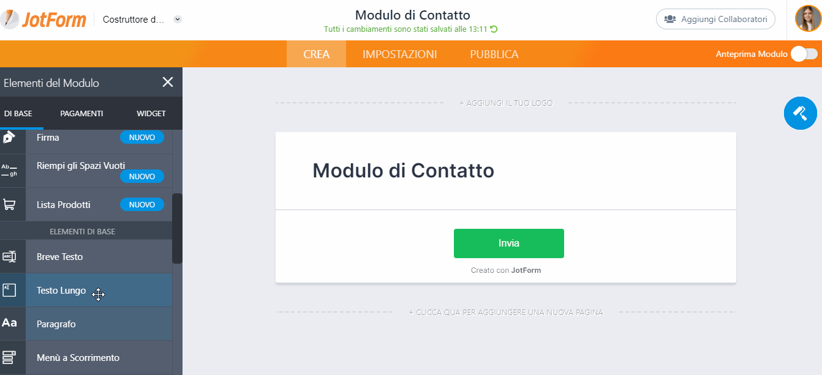
Task: Toggle the Anteprima Modulo switch
Action: pos(804,54)
